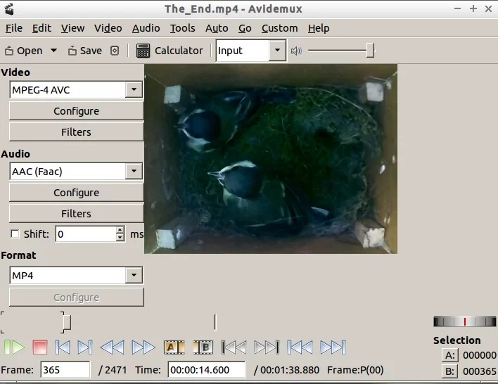Image resolution: width=498 pixels, height=384 pixels.
Task: Expand the Open recent files arrow
Action: click(53, 51)
